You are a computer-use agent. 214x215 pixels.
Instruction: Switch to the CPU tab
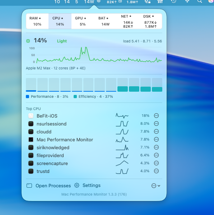click(60, 21)
